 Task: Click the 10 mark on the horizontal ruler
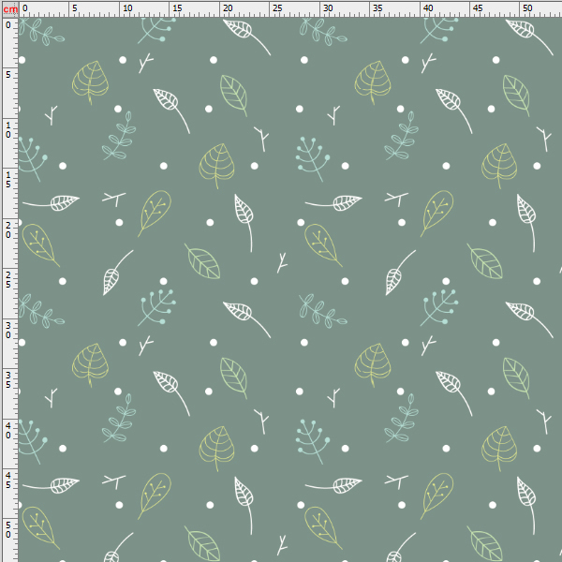pos(127,7)
